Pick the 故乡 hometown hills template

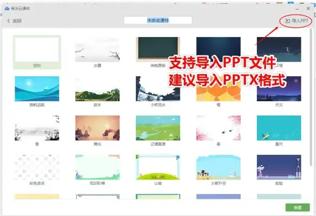(97, 89)
